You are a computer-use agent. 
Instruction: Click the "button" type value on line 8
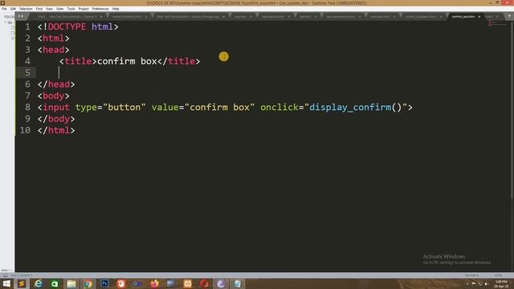point(124,107)
